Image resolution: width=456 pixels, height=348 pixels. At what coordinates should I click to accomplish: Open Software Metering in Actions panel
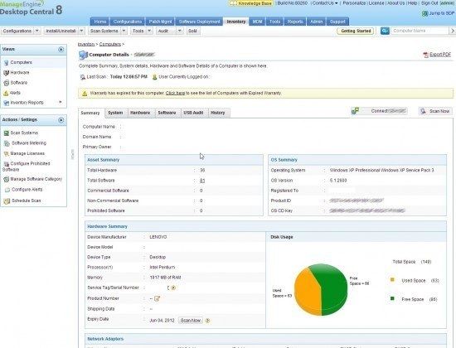click(29, 143)
